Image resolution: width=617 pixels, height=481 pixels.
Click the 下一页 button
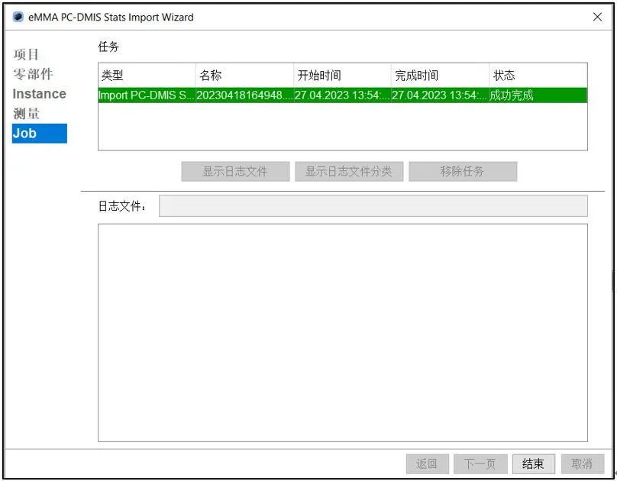point(480,464)
